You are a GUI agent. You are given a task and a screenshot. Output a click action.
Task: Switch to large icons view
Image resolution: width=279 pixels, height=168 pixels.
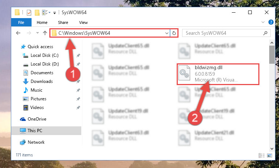pyautogui.click(x=270, y=156)
